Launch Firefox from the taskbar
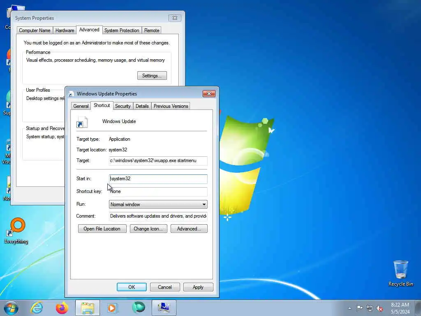Image resolution: width=421 pixels, height=316 pixels. [x=62, y=308]
